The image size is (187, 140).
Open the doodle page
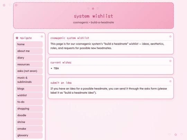pos(29,115)
